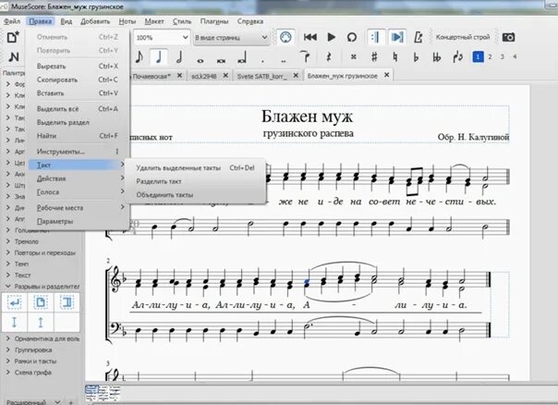Select voice 4 button
Screen dimensions: 558x405
coord(515,56)
